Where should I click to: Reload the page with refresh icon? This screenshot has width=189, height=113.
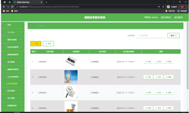12,7
